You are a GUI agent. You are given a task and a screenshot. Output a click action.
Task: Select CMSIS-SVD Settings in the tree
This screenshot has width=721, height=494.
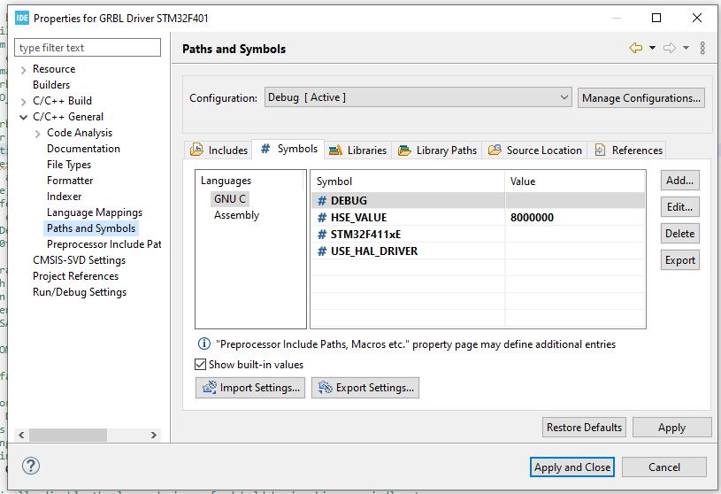79,260
